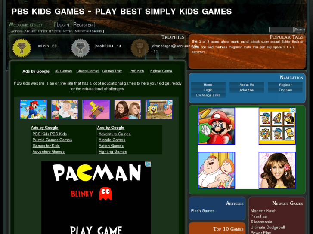Focus the search input field
Viewport: 313px width, 234px height.
click(x=281, y=30)
